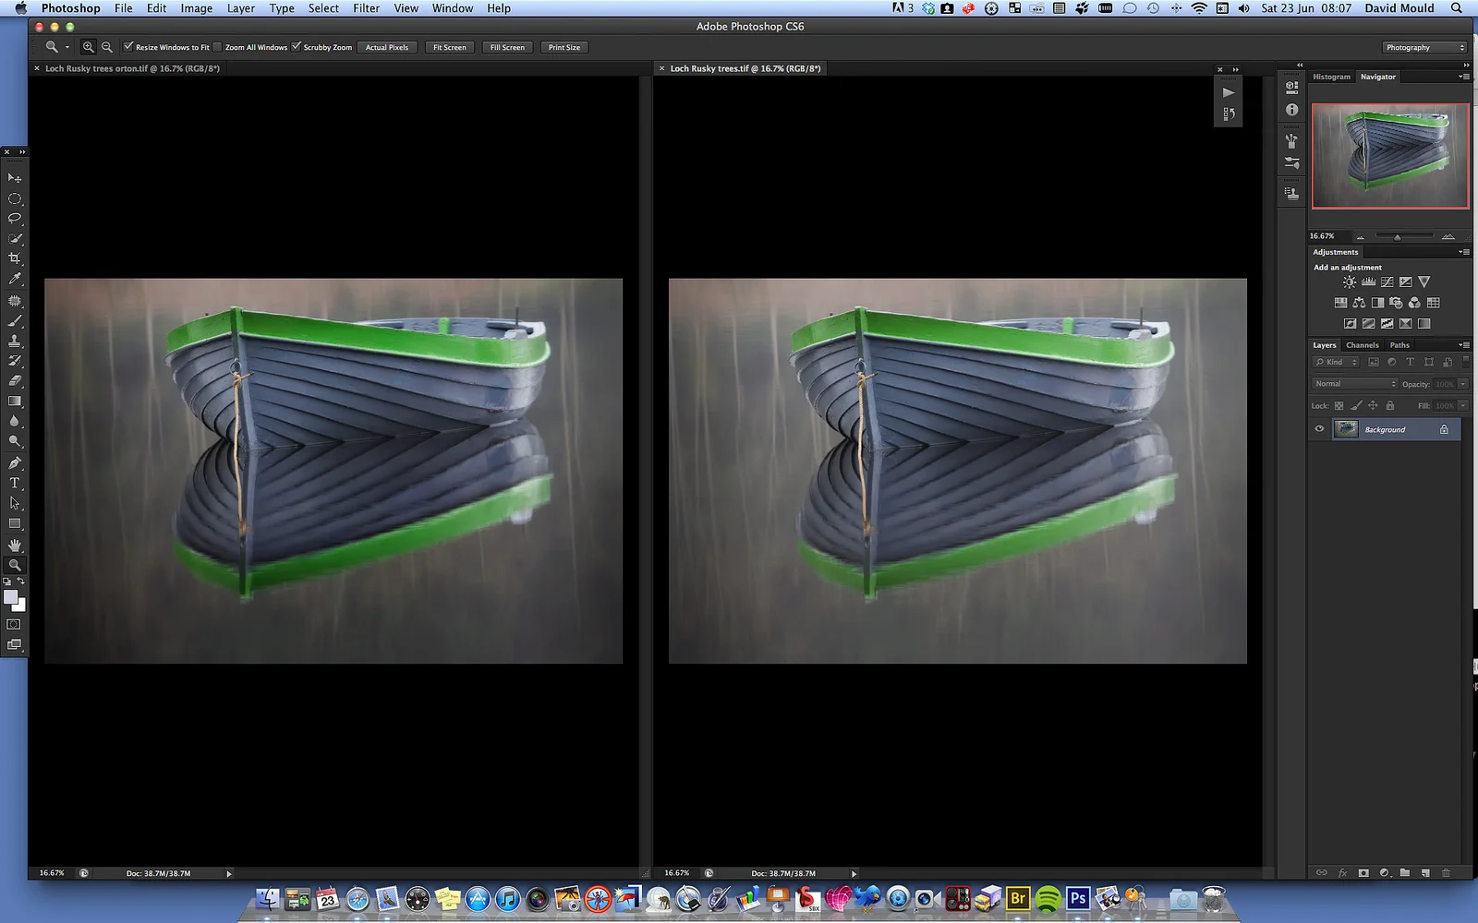The height and width of the screenshot is (923, 1478).
Task: Click the Fill Screen button
Action: tap(507, 47)
